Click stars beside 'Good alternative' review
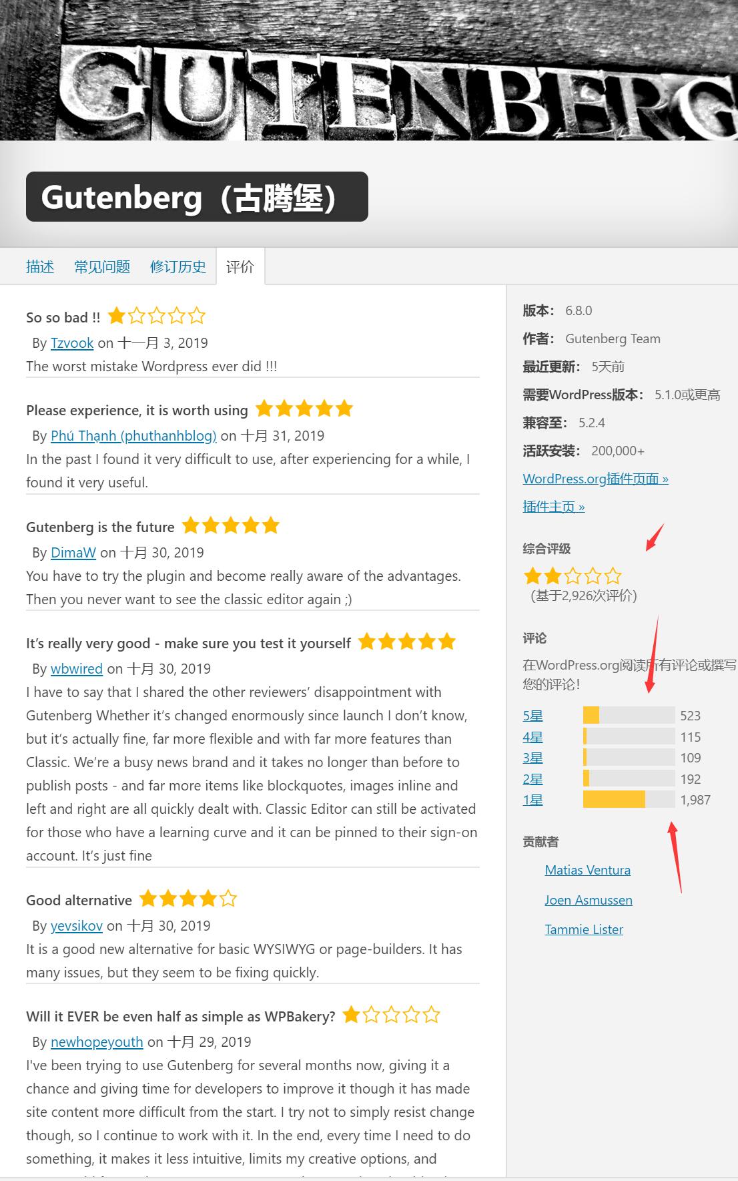The height and width of the screenshot is (1181, 738). [188, 899]
